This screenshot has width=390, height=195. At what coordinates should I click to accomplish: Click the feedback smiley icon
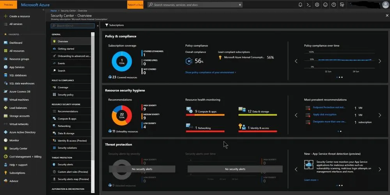coord(325,5)
